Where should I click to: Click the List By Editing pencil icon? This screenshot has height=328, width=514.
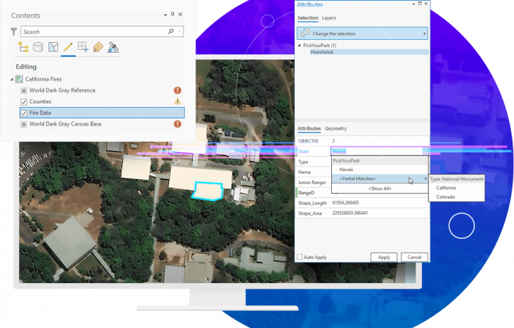coord(68,48)
